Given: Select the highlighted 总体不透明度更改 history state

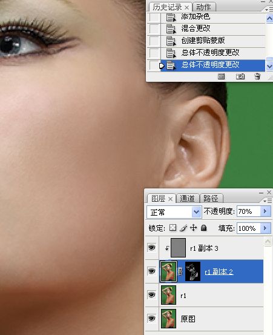Looking at the screenshot, I should 212,65.
